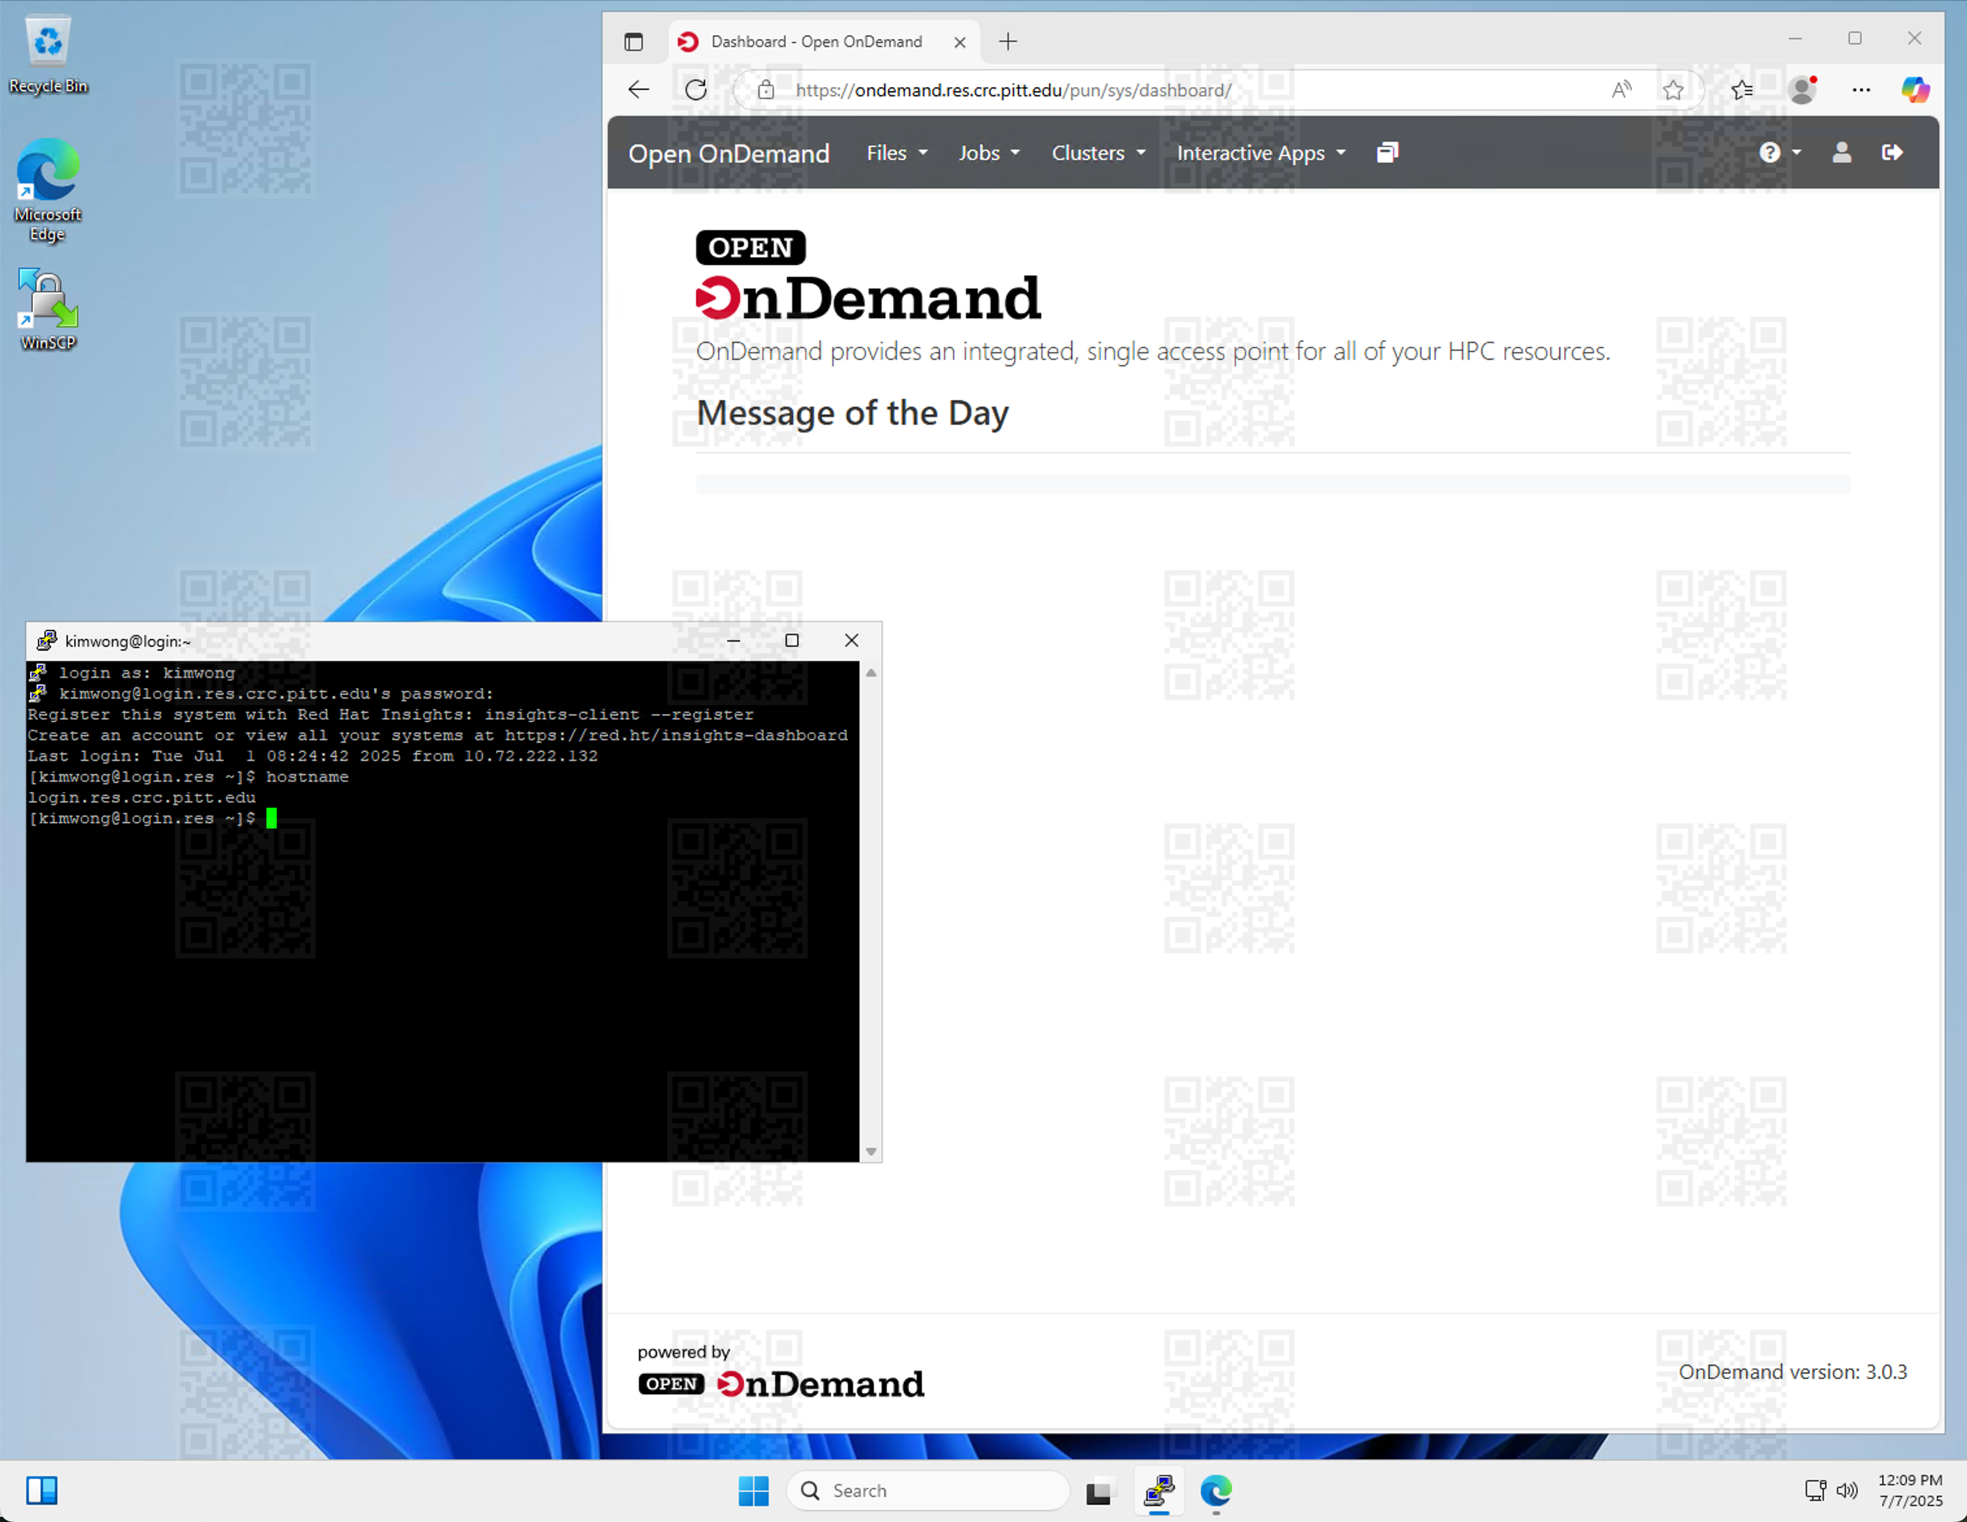This screenshot has height=1522, width=1967.
Task: Click the Message of the Day heading
Action: click(x=852, y=412)
